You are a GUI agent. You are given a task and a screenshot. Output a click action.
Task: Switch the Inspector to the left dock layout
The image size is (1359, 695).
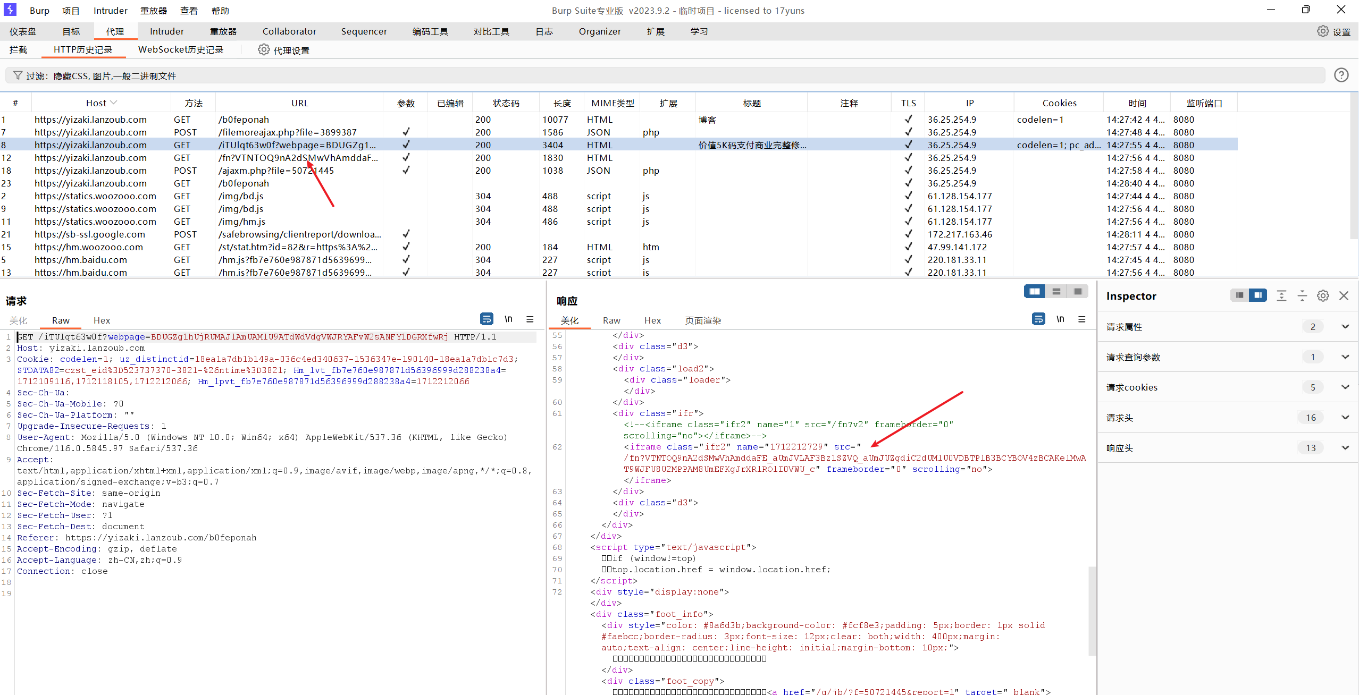(x=1239, y=295)
